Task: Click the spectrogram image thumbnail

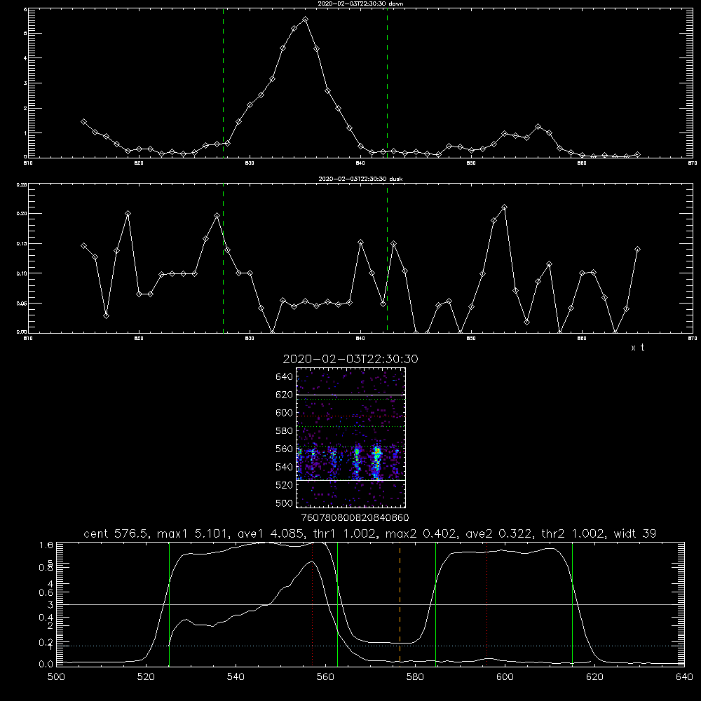Action: coord(351,437)
